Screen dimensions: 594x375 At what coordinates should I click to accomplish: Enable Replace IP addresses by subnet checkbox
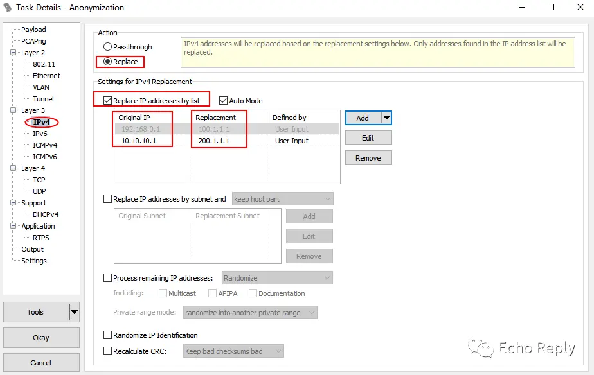(x=107, y=199)
